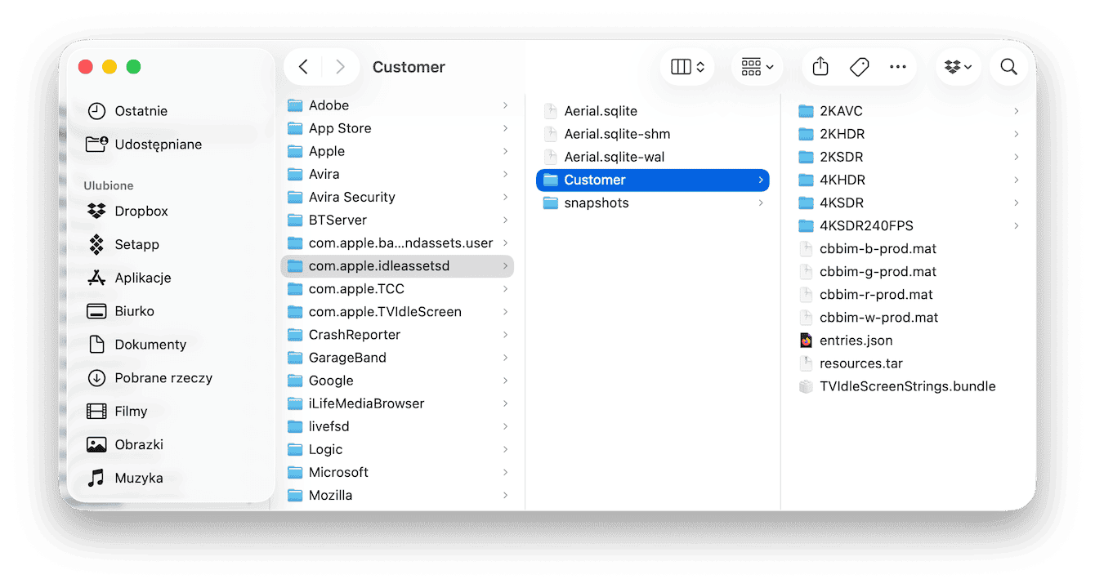Select the Aerial.sqlite-wal file
1095x588 pixels.
(x=653, y=157)
